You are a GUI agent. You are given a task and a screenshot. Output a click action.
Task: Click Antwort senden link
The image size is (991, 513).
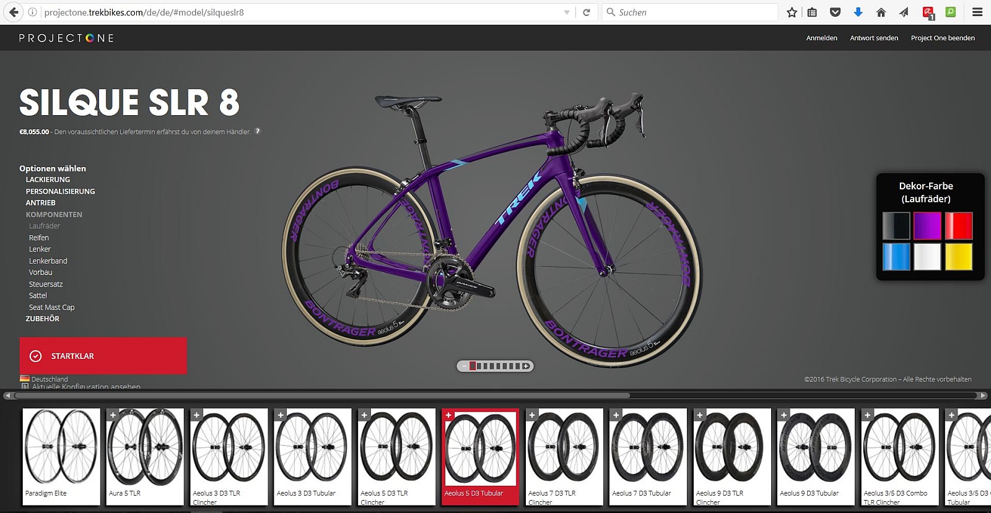coord(874,38)
